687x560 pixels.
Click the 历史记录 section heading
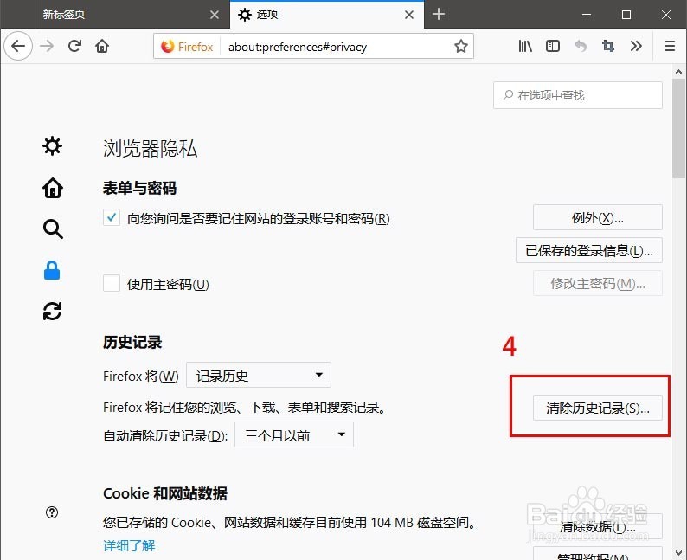(x=132, y=342)
